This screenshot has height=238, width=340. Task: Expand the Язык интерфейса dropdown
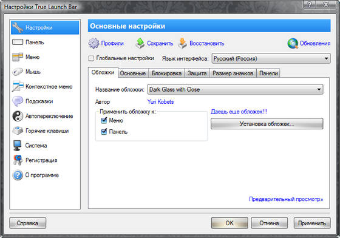[271, 58]
